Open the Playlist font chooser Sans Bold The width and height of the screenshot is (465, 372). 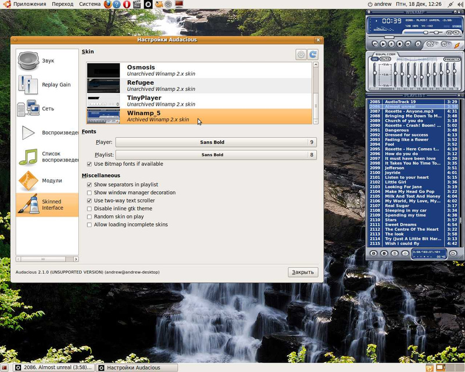click(212, 155)
